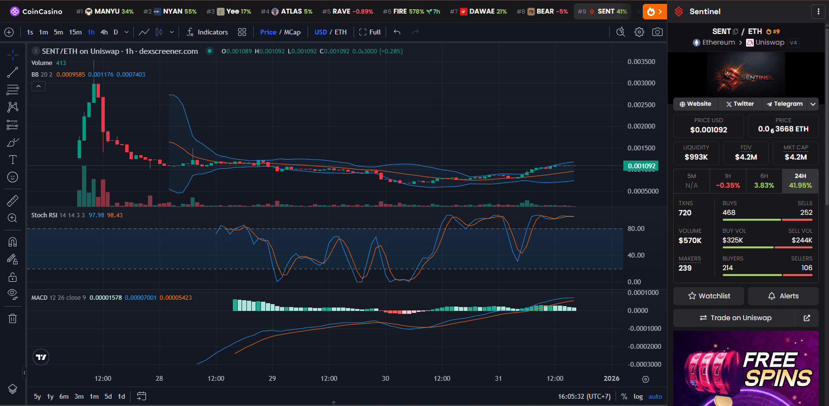The image size is (829, 406).
Task: Toggle log scale mode
Action: point(638,396)
